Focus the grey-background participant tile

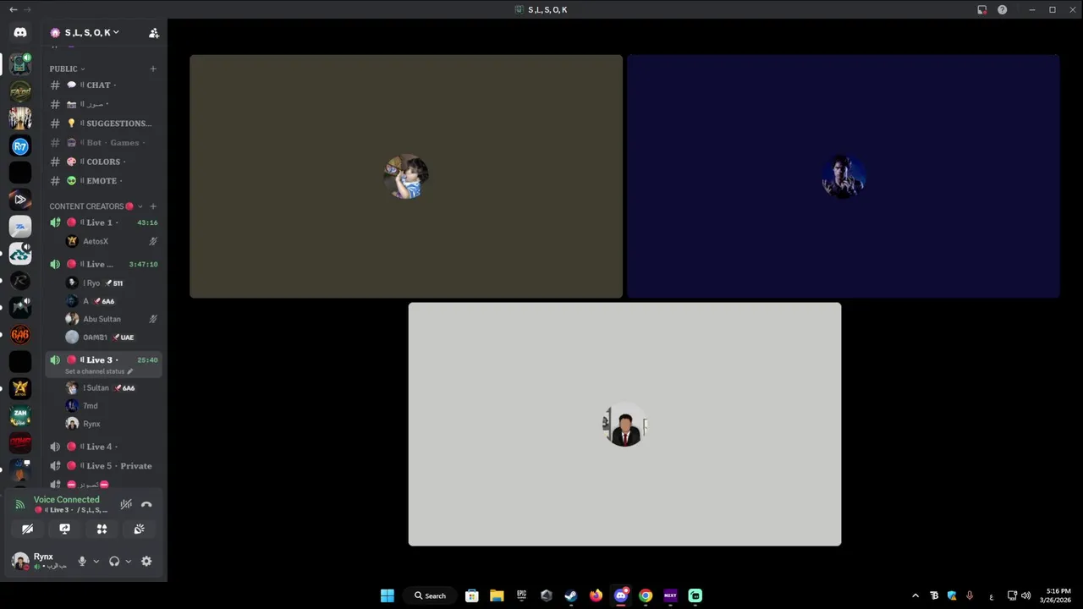(625, 424)
